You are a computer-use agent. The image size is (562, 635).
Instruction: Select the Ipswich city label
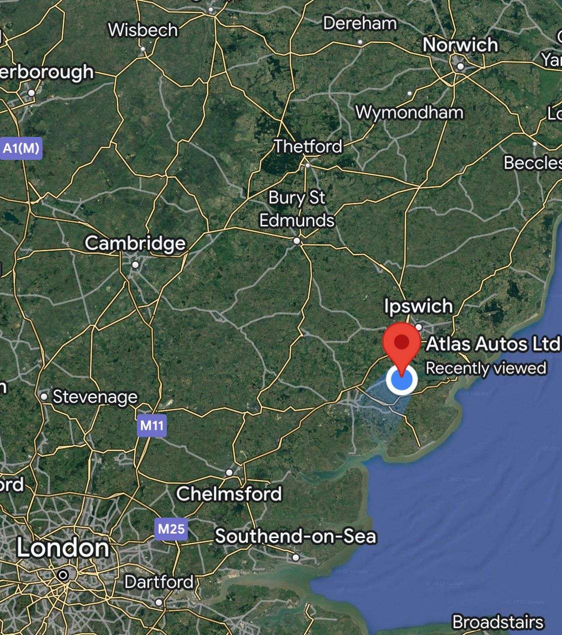pos(418,306)
